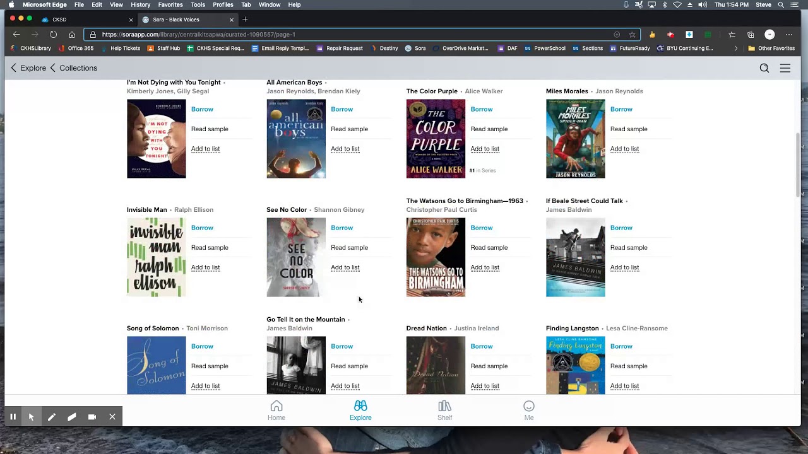This screenshot has width=808, height=454.
Task: Open Miles Morales cover thumbnail
Action: pos(575,139)
